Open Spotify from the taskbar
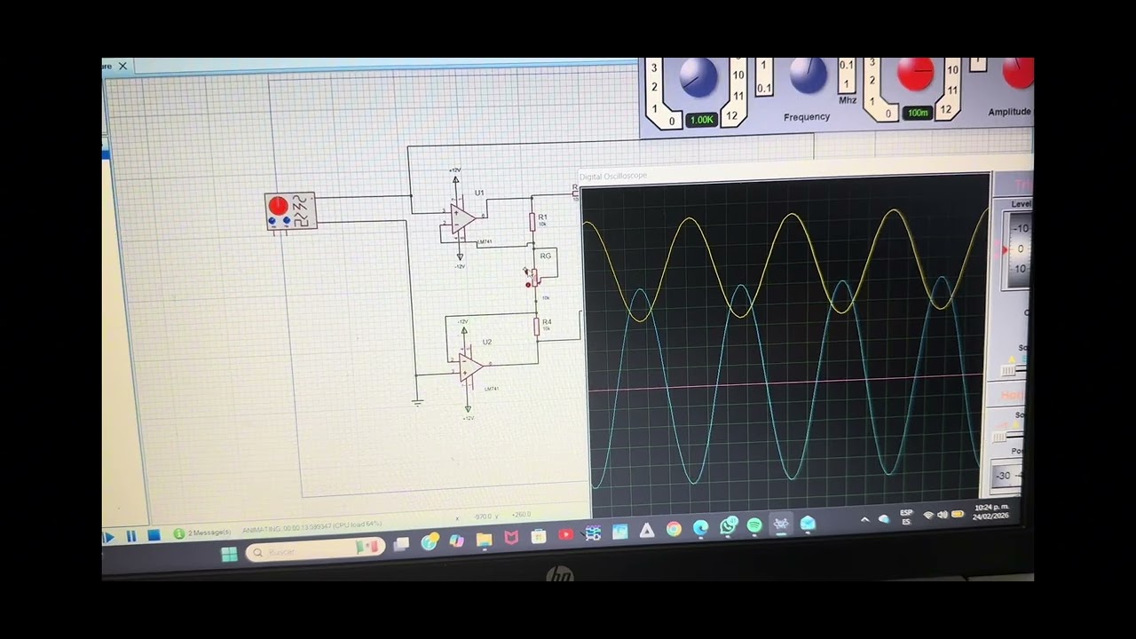This screenshot has width=1136, height=639. (x=754, y=526)
